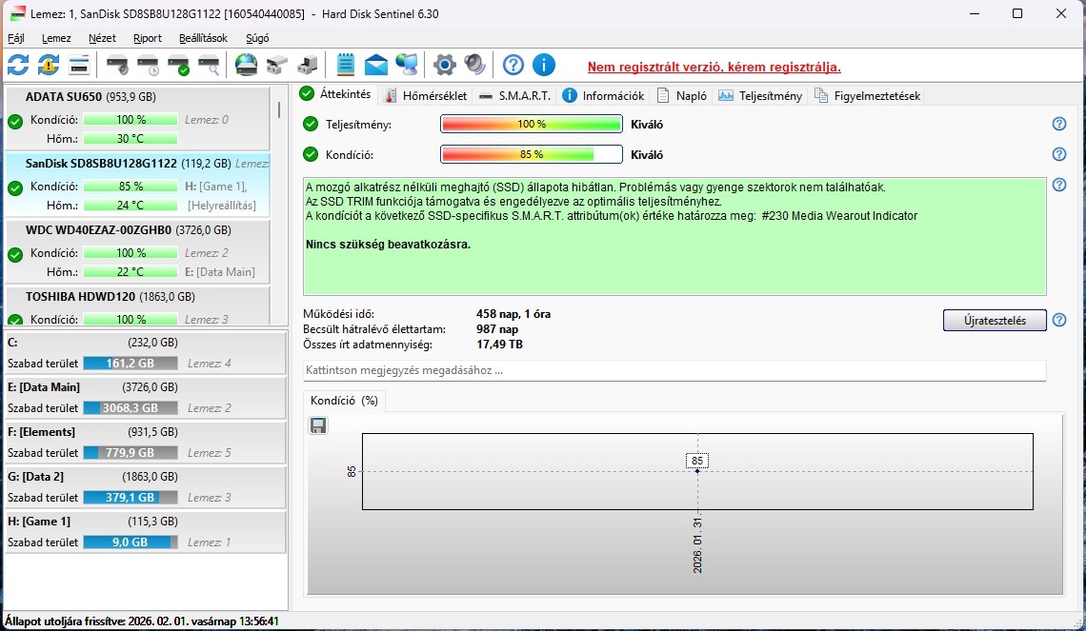
Task: Switch to the Napló tab
Action: [x=682, y=95]
